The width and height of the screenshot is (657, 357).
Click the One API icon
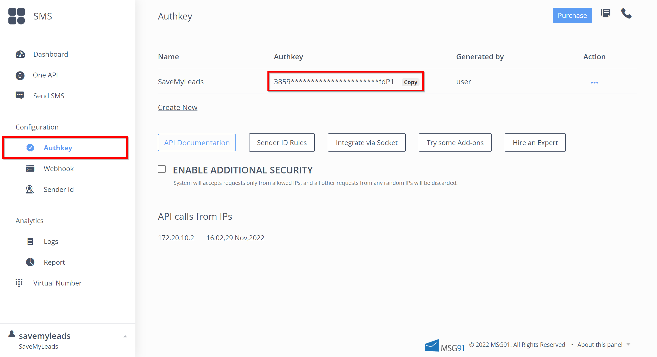point(20,75)
